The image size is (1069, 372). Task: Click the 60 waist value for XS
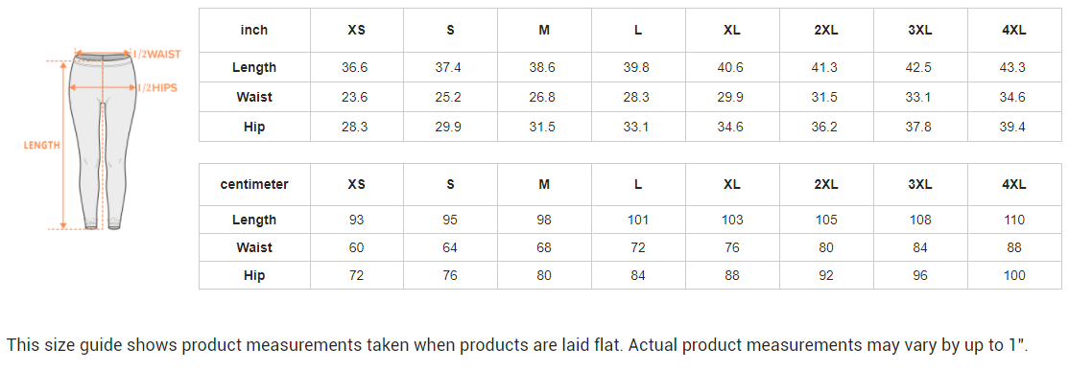[357, 247]
